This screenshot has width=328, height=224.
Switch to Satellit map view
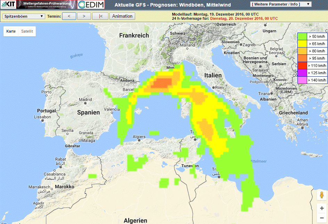coord(27,31)
